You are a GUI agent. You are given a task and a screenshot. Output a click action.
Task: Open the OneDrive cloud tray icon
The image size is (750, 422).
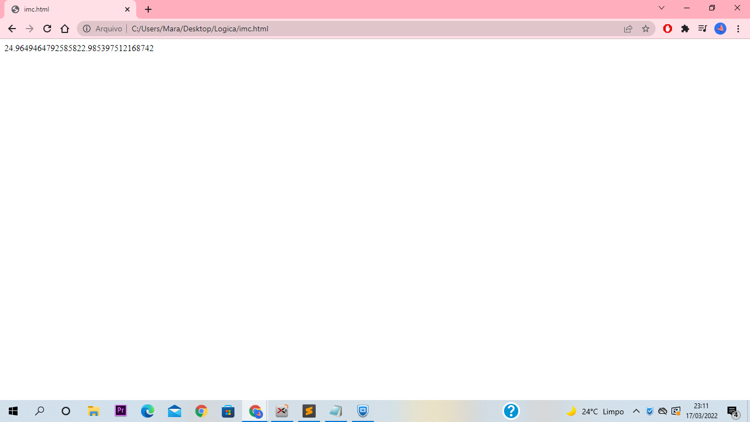tap(663, 412)
